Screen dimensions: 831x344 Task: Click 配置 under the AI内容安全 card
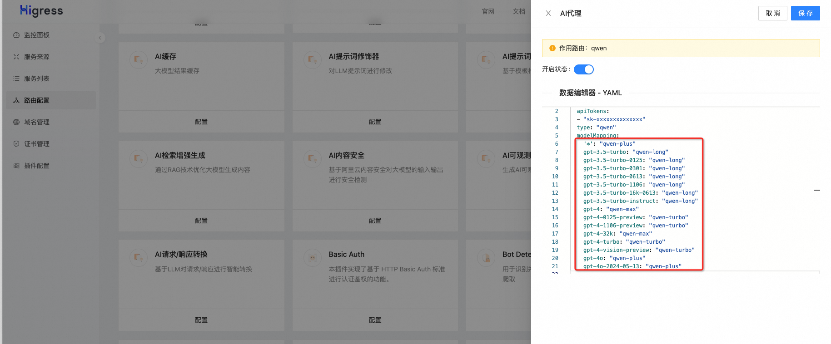click(375, 221)
